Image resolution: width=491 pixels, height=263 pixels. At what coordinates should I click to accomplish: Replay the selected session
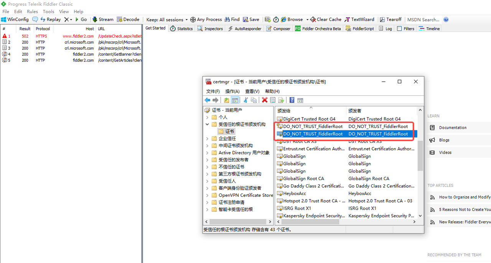pos(50,20)
